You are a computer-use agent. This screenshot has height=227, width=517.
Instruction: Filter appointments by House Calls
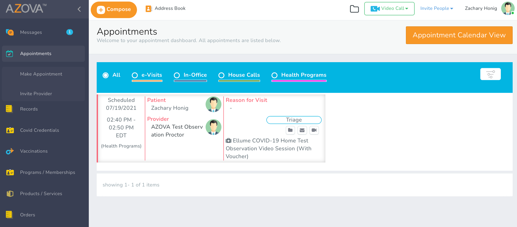coord(222,75)
